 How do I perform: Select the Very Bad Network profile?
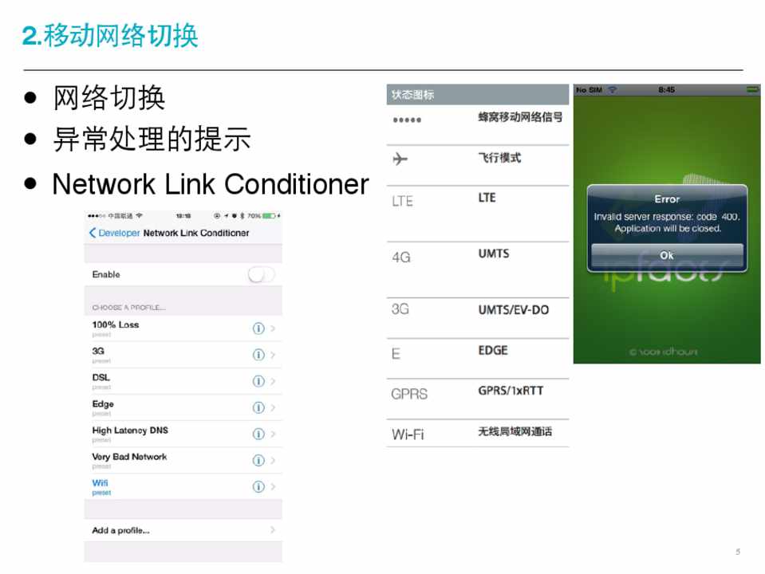click(x=129, y=458)
